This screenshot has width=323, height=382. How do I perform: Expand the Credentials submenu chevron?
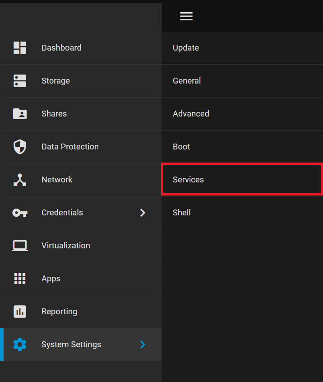(143, 213)
